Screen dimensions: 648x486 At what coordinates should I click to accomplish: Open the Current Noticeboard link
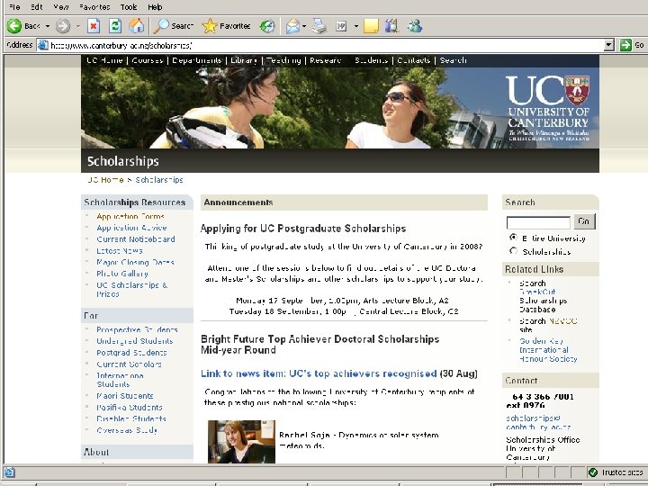click(136, 239)
